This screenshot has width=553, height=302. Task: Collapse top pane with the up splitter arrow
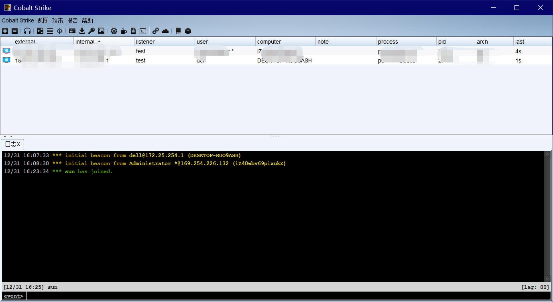tap(5, 137)
